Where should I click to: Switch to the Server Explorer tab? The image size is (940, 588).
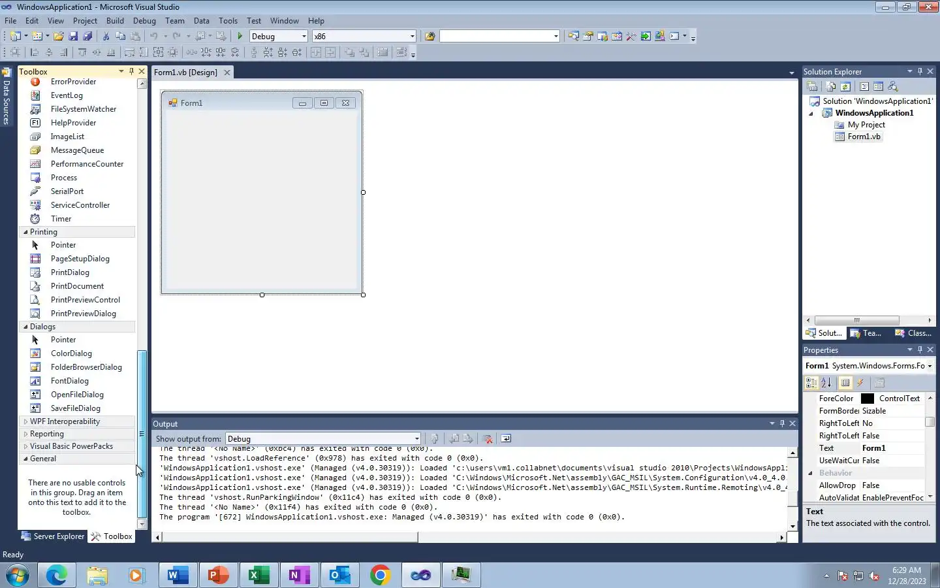point(53,536)
